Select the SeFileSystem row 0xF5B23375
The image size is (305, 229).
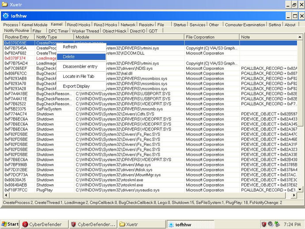tap(150, 109)
